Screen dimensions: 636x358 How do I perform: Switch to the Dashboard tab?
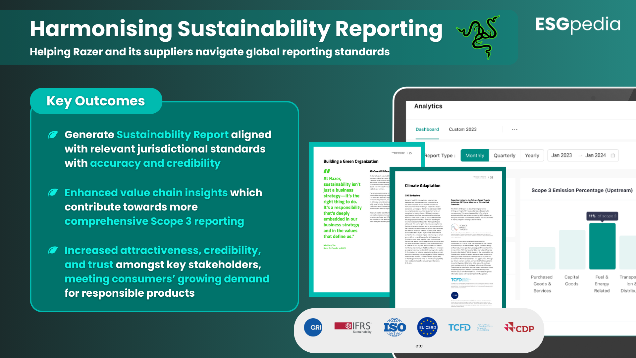pos(427,129)
